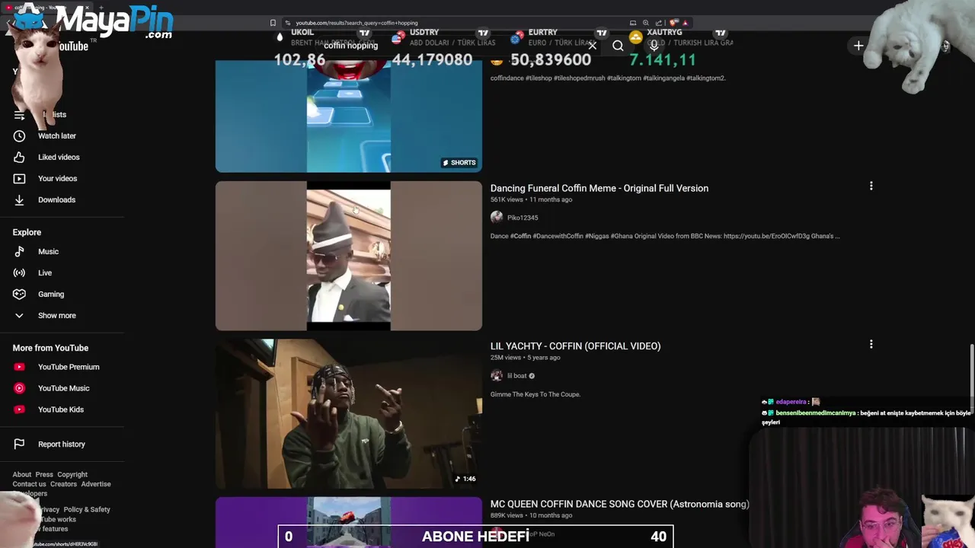The image size is (975, 548).
Task: Start voice search with microphone
Action: click(x=654, y=46)
